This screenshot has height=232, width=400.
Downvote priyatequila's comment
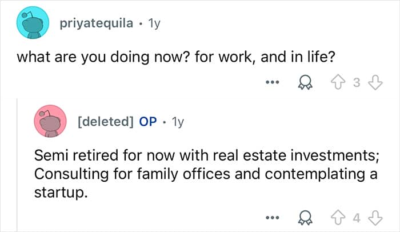click(373, 83)
